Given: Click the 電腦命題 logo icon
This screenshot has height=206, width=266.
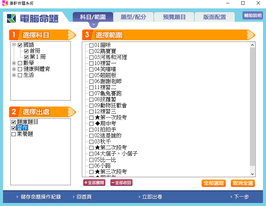Looking at the screenshot, I should click(x=11, y=18).
